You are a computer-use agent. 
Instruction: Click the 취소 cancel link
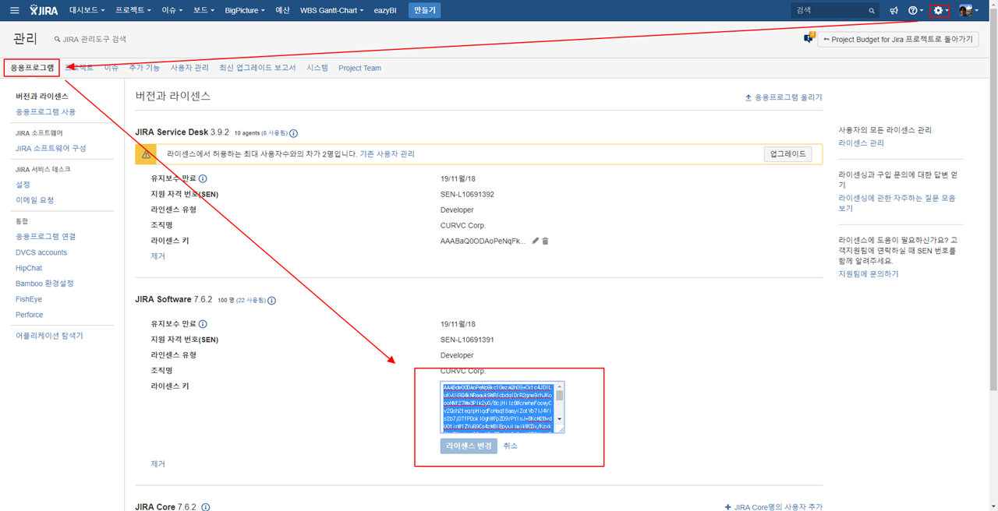(x=511, y=446)
